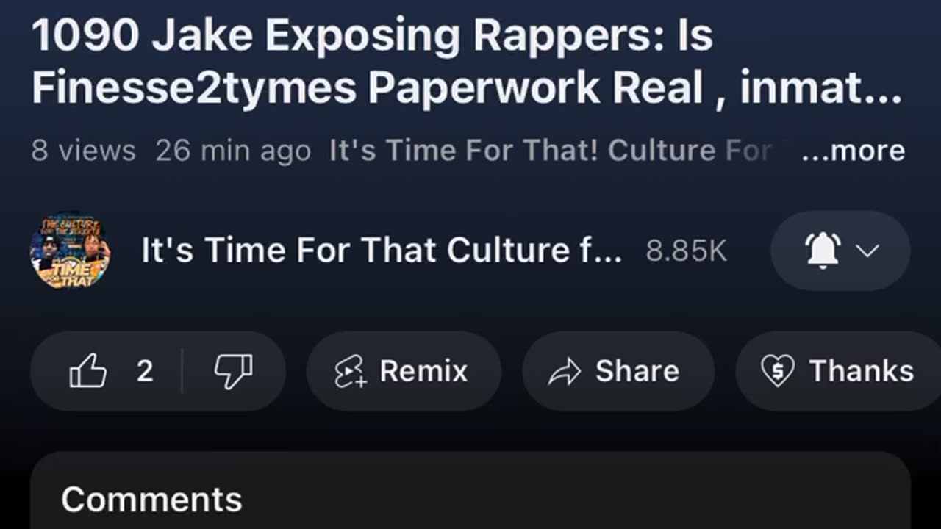Open the Comments section header
The height and width of the screenshot is (529, 941).
click(151, 500)
